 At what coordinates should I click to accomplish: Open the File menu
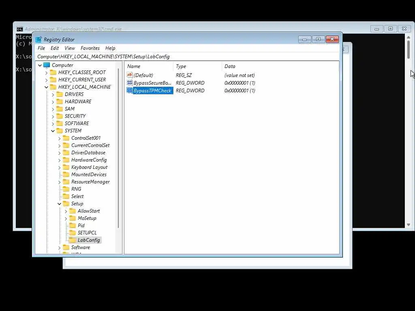(41, 48)
